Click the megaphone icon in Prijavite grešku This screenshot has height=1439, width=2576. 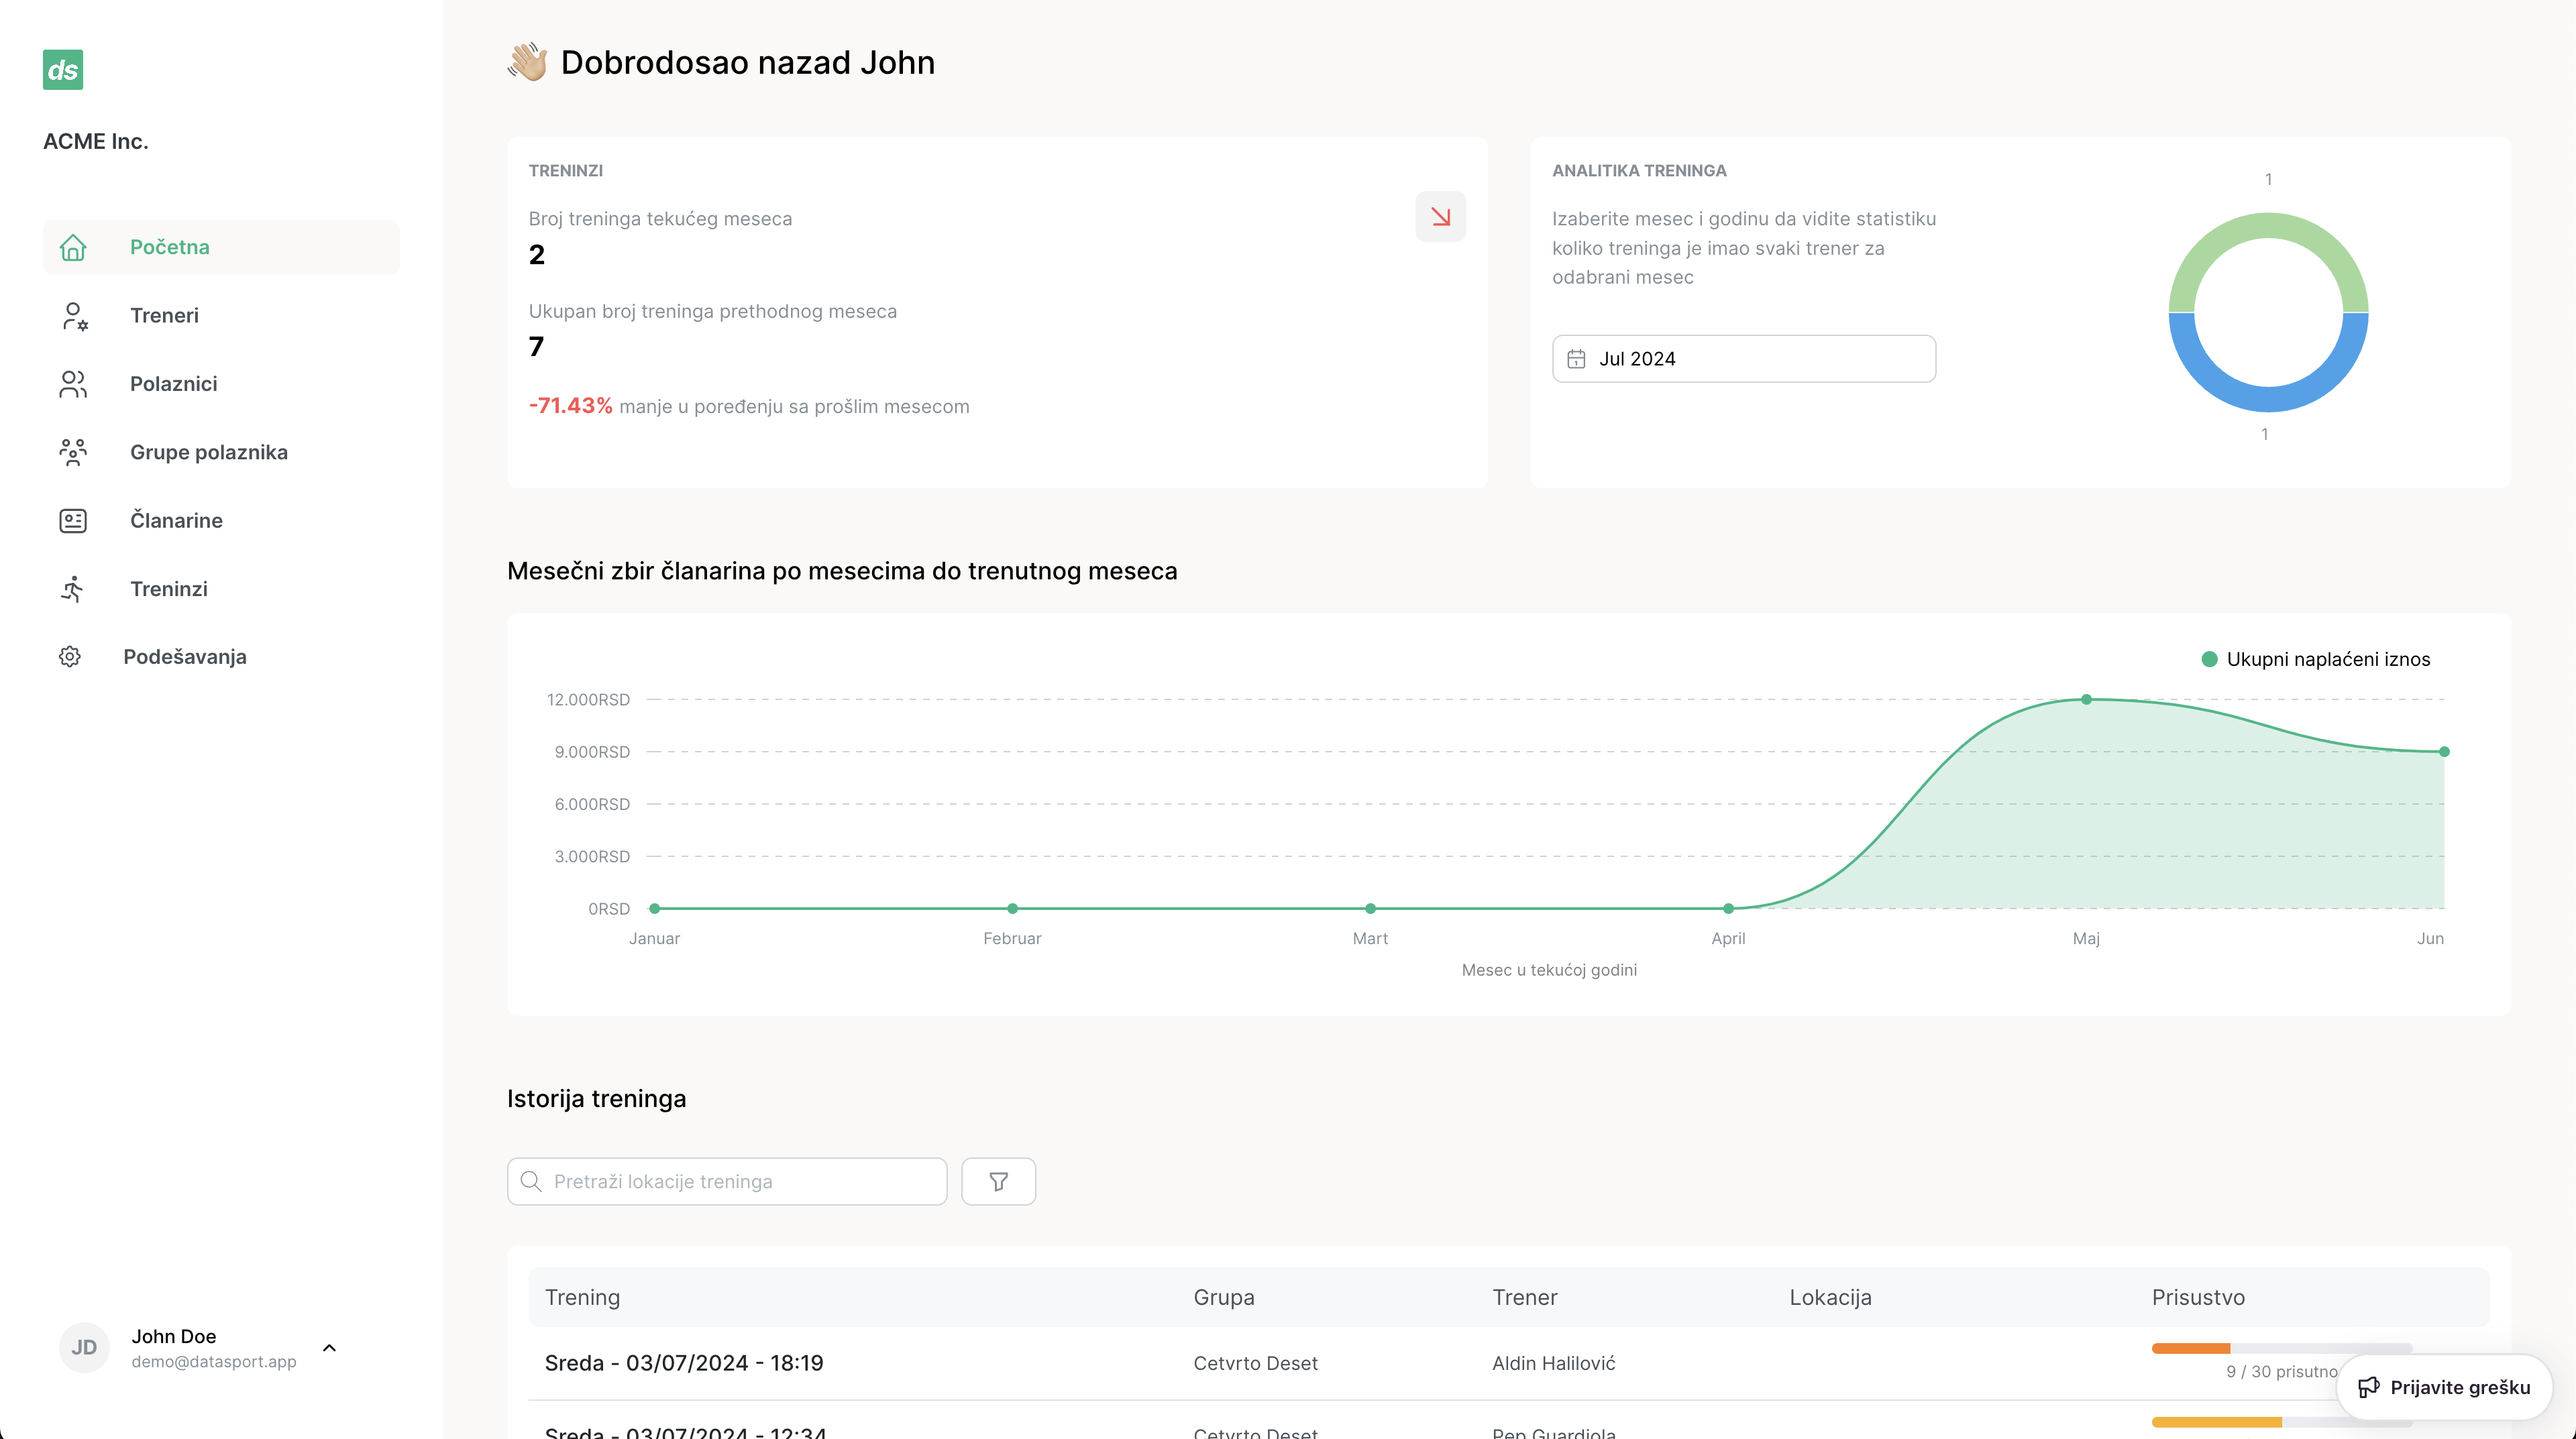pyautogui.click(x=2368, y=1387)
